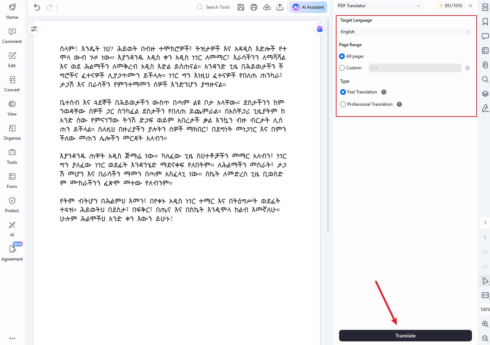Select the Custom page range option

click(x=342, y=68)
